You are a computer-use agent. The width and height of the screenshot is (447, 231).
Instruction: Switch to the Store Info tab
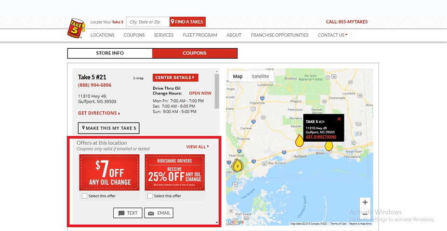(x=110, y=53)
